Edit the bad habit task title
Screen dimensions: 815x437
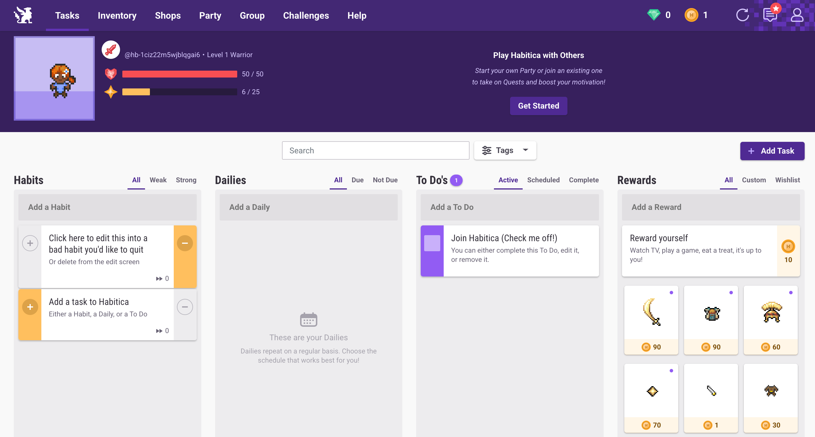98,244
